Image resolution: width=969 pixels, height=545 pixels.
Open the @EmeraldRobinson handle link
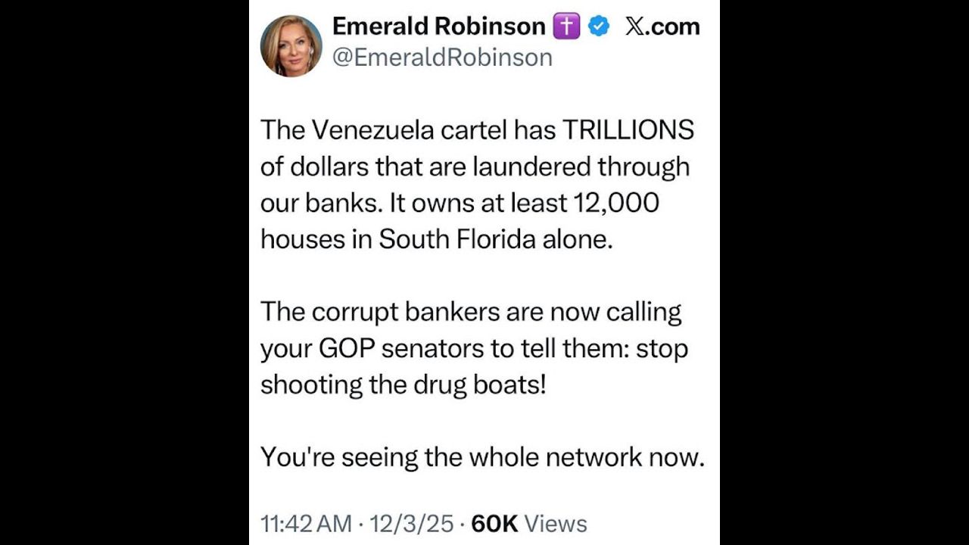(442, 58)
